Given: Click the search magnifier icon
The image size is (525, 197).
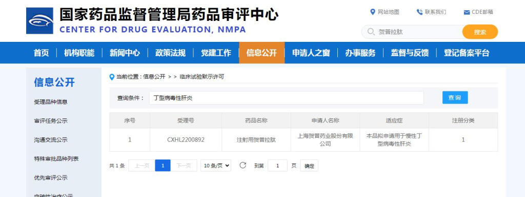Looking at the screenshot, I should tap(371, 32).
